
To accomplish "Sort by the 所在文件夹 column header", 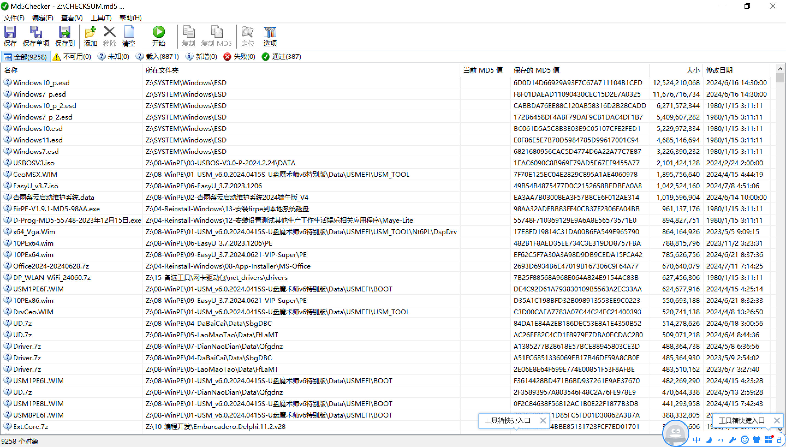I will [x=301, y=70].
